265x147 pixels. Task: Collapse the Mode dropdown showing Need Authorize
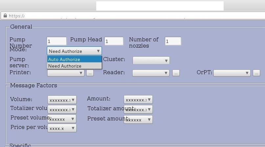coord(74,51)
